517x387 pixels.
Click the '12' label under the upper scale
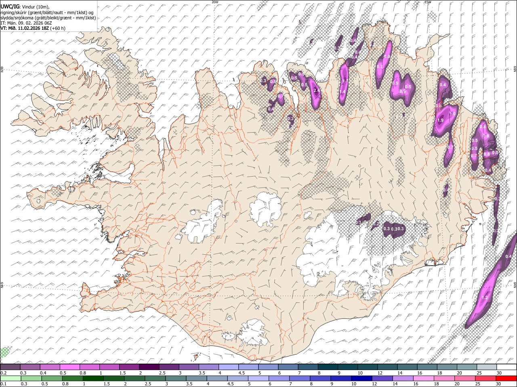pyautogui.click(x=380, y=373)
